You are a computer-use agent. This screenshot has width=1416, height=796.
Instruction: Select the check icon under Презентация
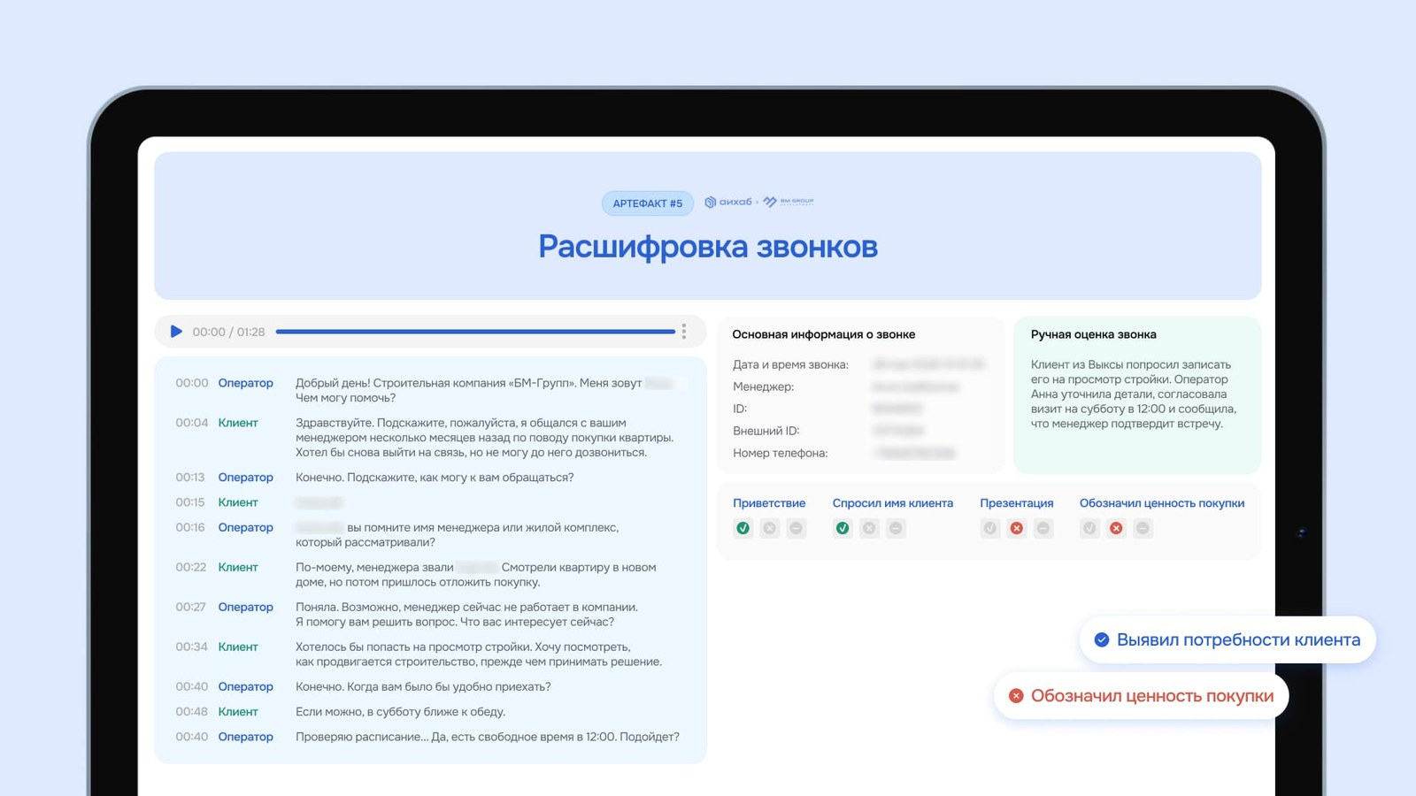[990, 528]
